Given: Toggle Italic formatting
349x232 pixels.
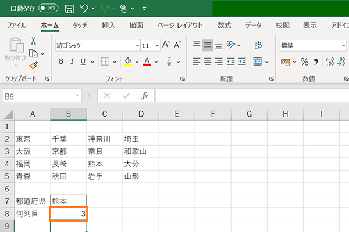Looking at the screenshot, I should pos(72,61).
